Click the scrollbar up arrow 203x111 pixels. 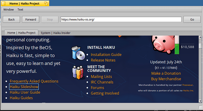tap(200, 37)
